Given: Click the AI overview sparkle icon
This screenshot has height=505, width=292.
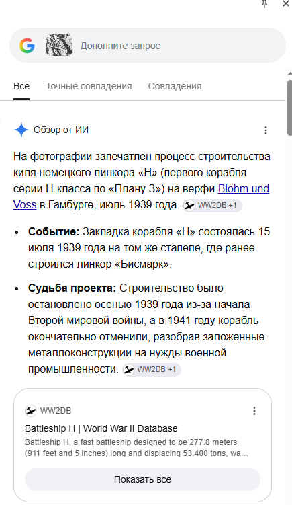Looking at the screenshot, I should coord(21,130).
